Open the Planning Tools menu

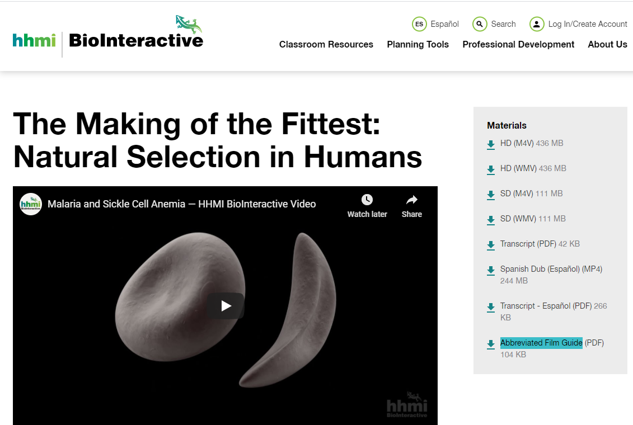(x=418, y=44)
